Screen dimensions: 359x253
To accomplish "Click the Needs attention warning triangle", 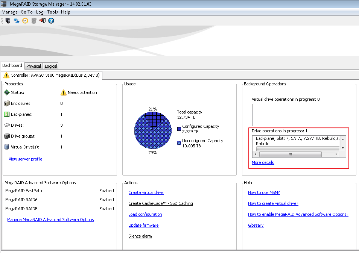I will pos(64,92).
